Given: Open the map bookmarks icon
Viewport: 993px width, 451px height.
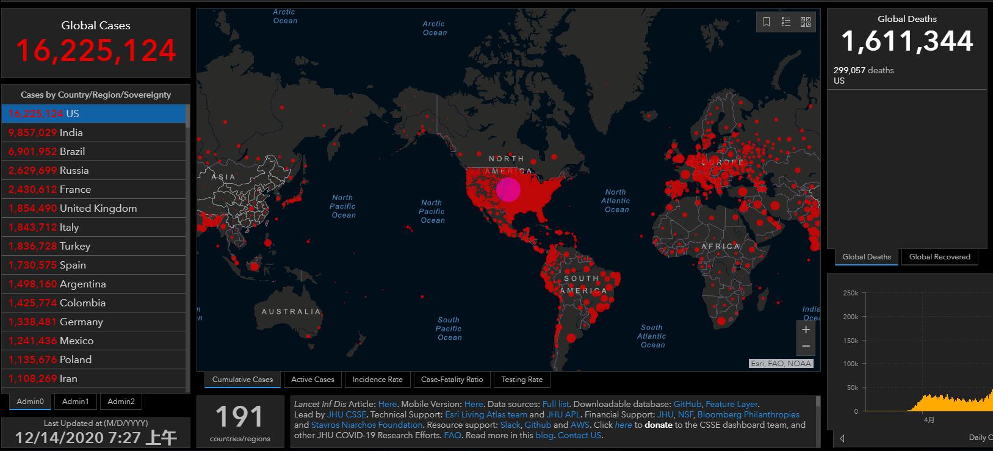Looking at the screenshot, I should 767,22.
